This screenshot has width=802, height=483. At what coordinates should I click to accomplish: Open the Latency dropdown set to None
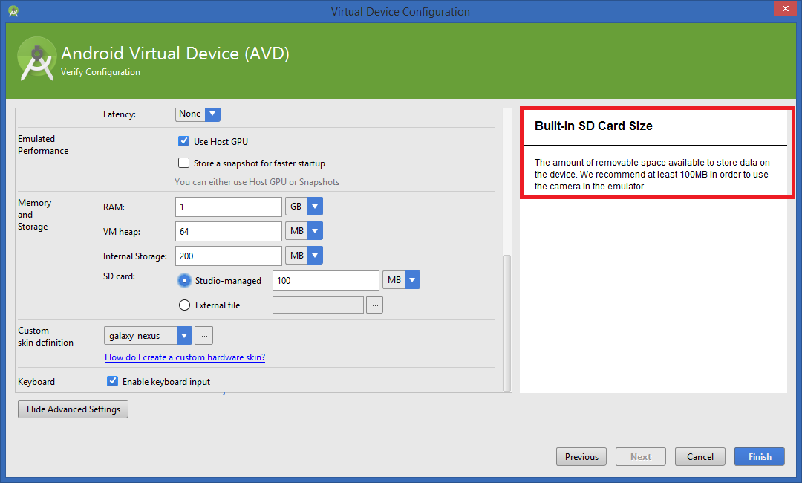[198, 114]
